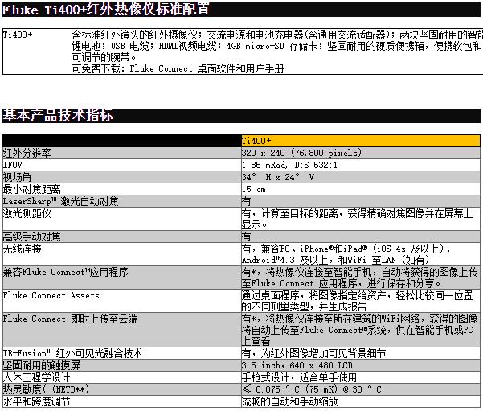483x411 pixels.
Task: Select the yellow Ti400+ column header
Action: click(x=360, y=141)
